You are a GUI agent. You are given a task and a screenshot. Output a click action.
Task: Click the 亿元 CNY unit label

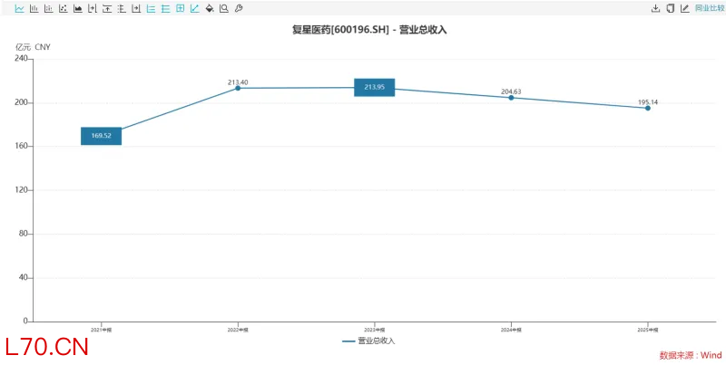[x=34, y=47]
